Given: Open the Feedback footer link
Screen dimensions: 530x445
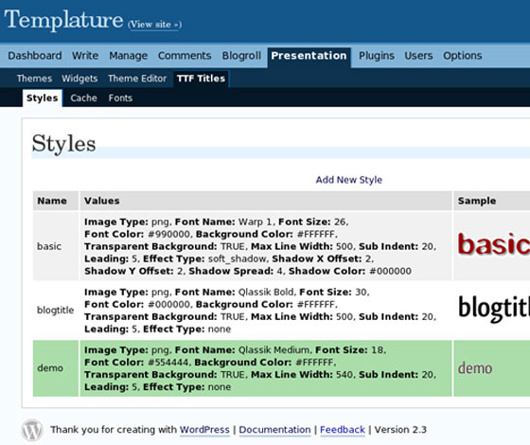Looking at the screenshot, I should (343, 430).
